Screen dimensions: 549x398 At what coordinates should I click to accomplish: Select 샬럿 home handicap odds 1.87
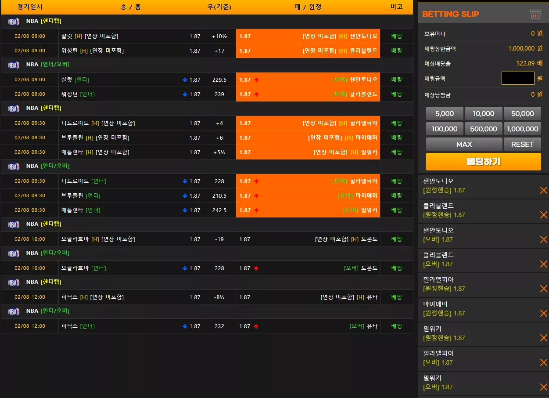pyautogui.click(x=131, y=36)
